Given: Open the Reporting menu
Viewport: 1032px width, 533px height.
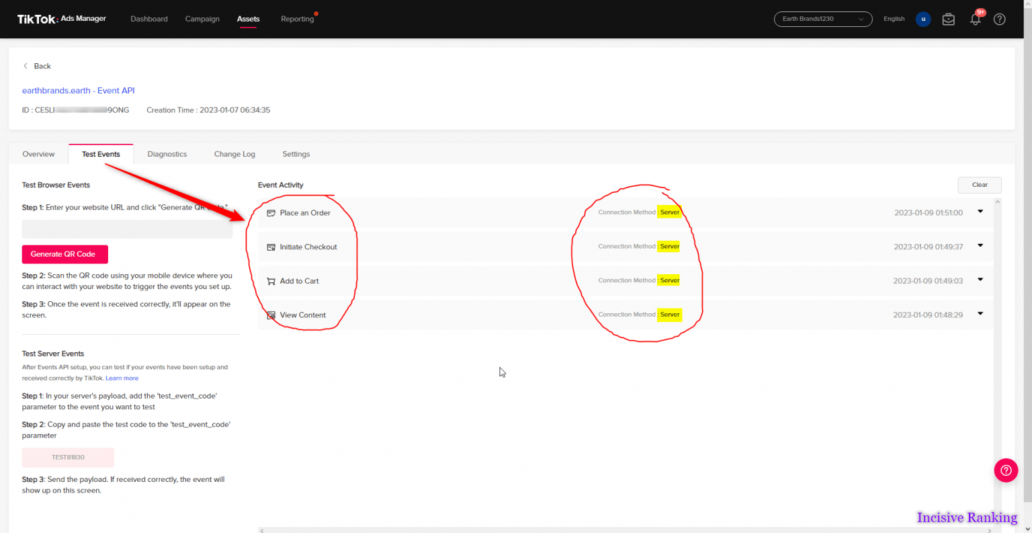Looking at the screenshot, I should pyautogui.click(x=298, y=19).
